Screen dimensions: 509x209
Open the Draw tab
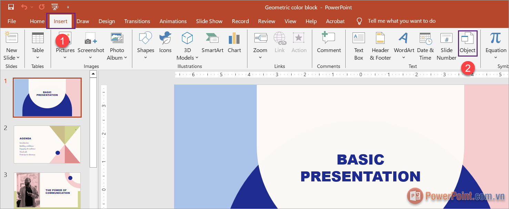(83, 21)
